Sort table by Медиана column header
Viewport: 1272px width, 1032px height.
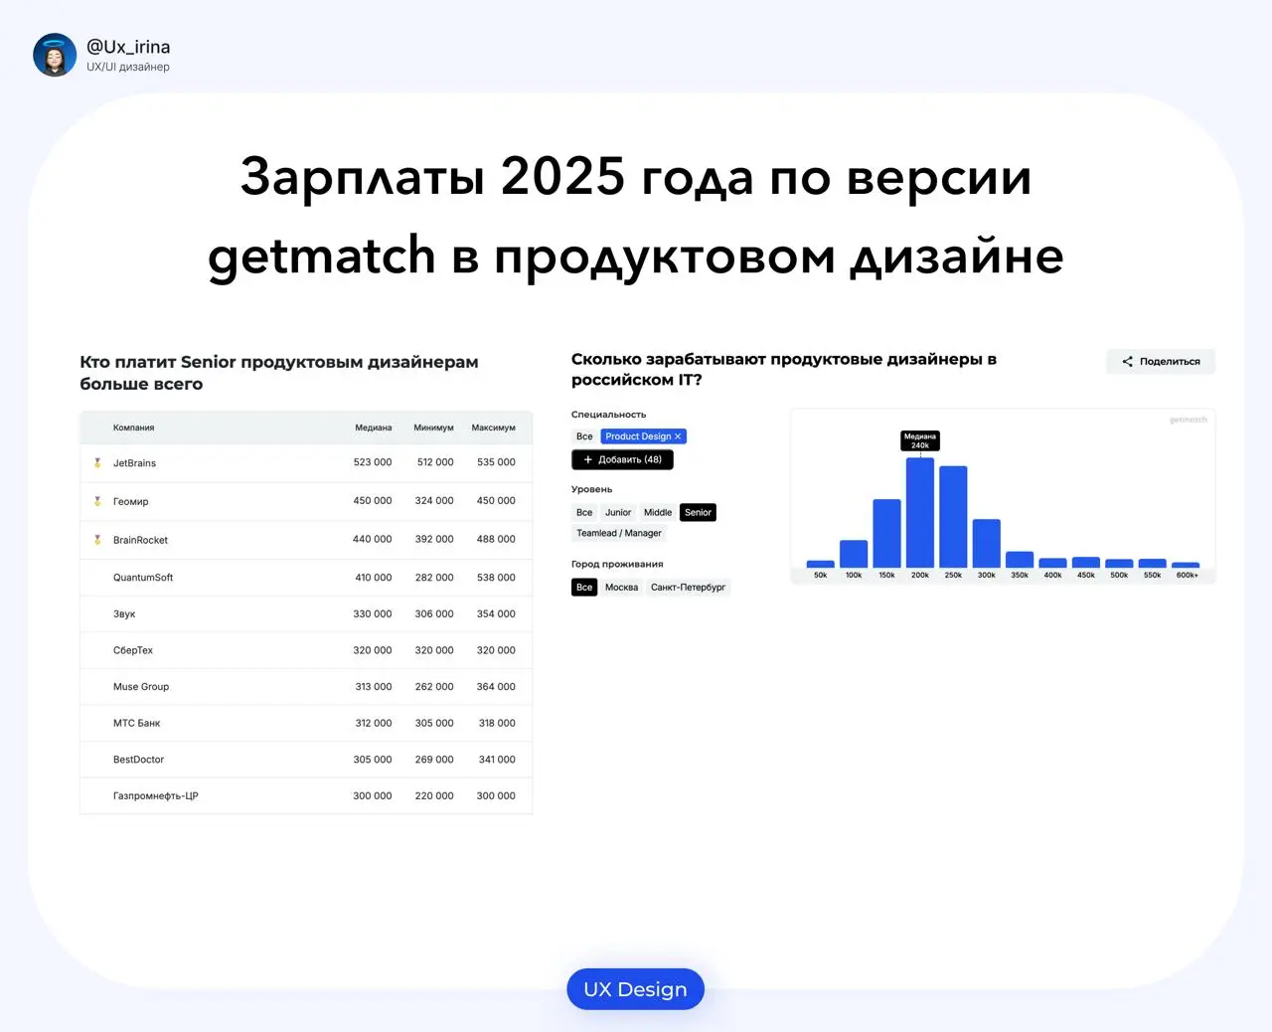click(x=374, y=428)
